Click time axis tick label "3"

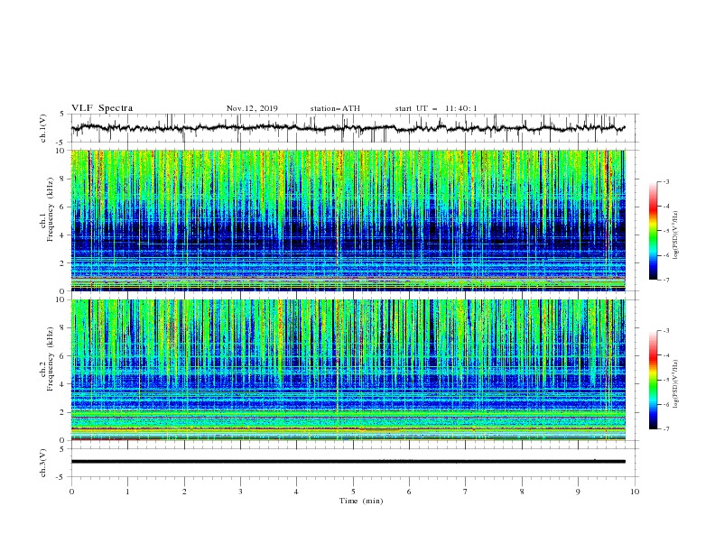pyautogui.click(x=240, y=492)
